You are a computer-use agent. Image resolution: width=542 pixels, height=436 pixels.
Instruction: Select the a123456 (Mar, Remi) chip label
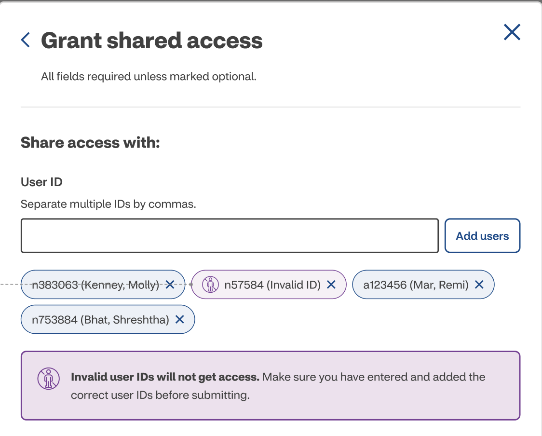(416, 285)
